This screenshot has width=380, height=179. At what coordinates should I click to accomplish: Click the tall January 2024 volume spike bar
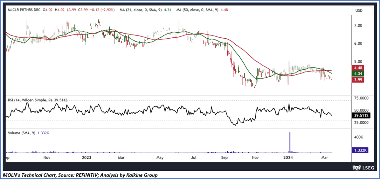coord(290,143)
